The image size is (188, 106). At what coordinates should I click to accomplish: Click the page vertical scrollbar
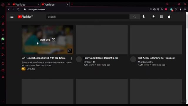click(x=187, y=58)
